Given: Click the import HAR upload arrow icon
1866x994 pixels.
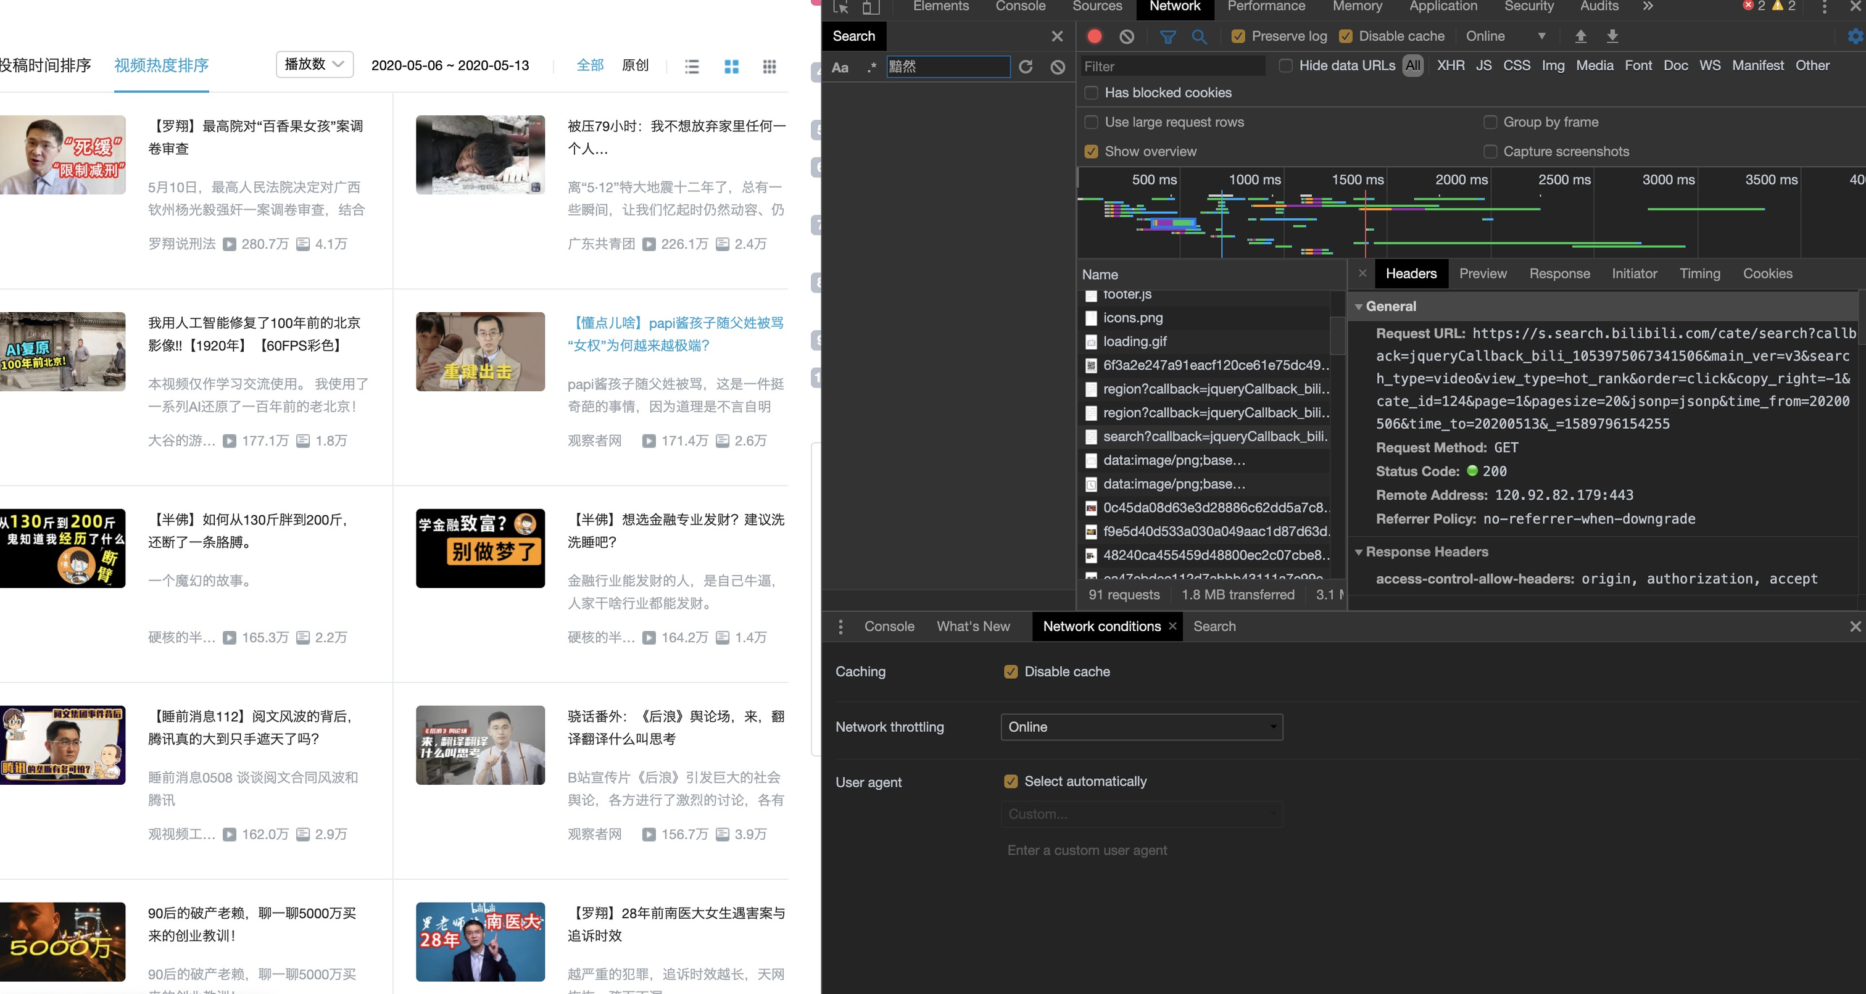Looking at the screenshot, I should pos(1580,36).
